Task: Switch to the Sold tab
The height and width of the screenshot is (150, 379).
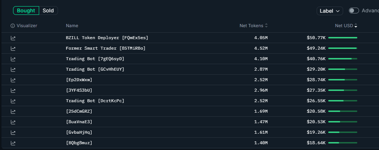Action: pos(48,11)
